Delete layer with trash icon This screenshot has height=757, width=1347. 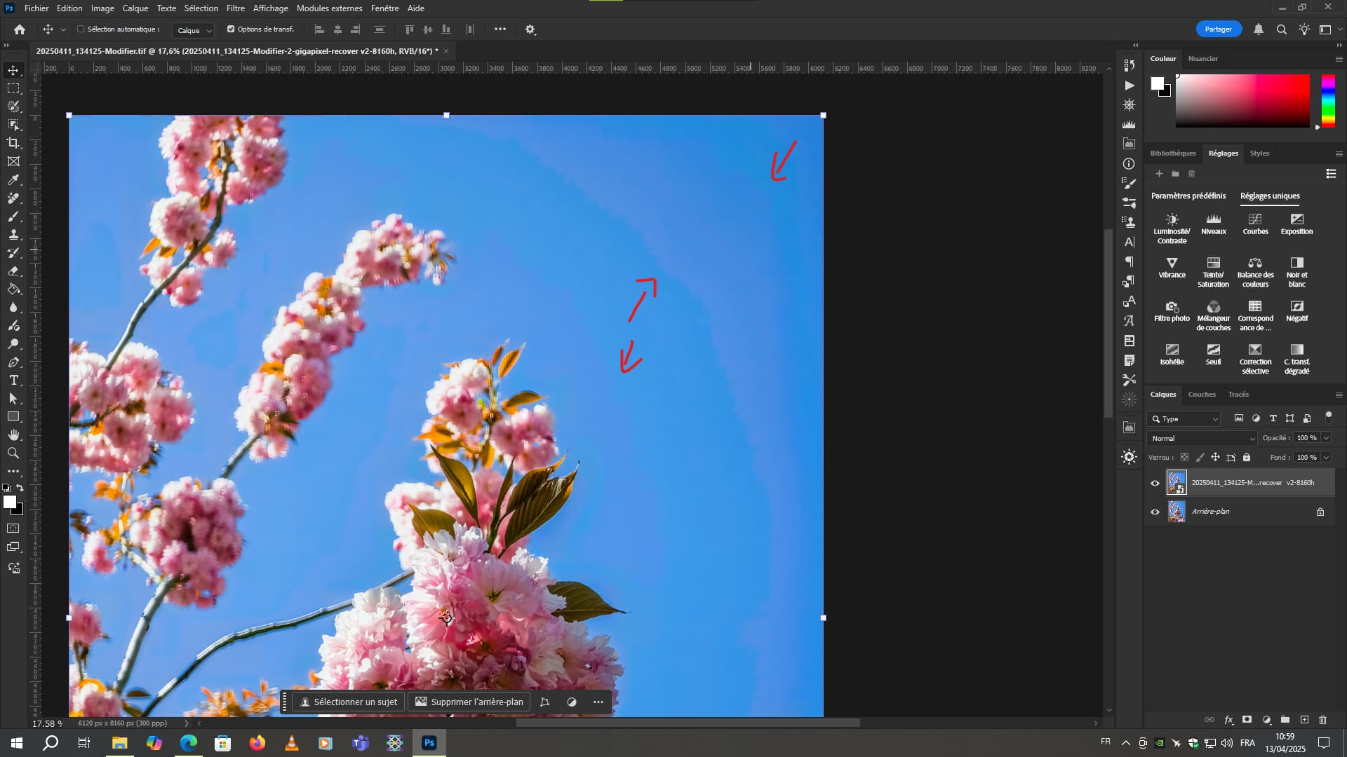click(1322, 720)
